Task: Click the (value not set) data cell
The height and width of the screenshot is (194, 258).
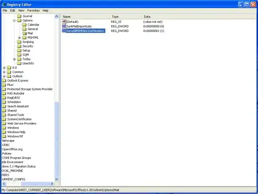Action: pos(153,22)
